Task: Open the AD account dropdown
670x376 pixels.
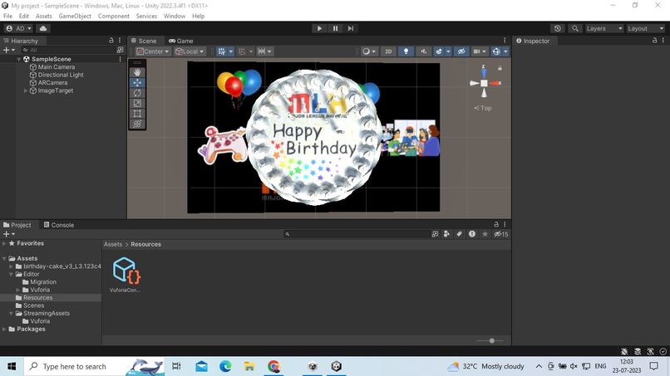Action: click(19, 28)
